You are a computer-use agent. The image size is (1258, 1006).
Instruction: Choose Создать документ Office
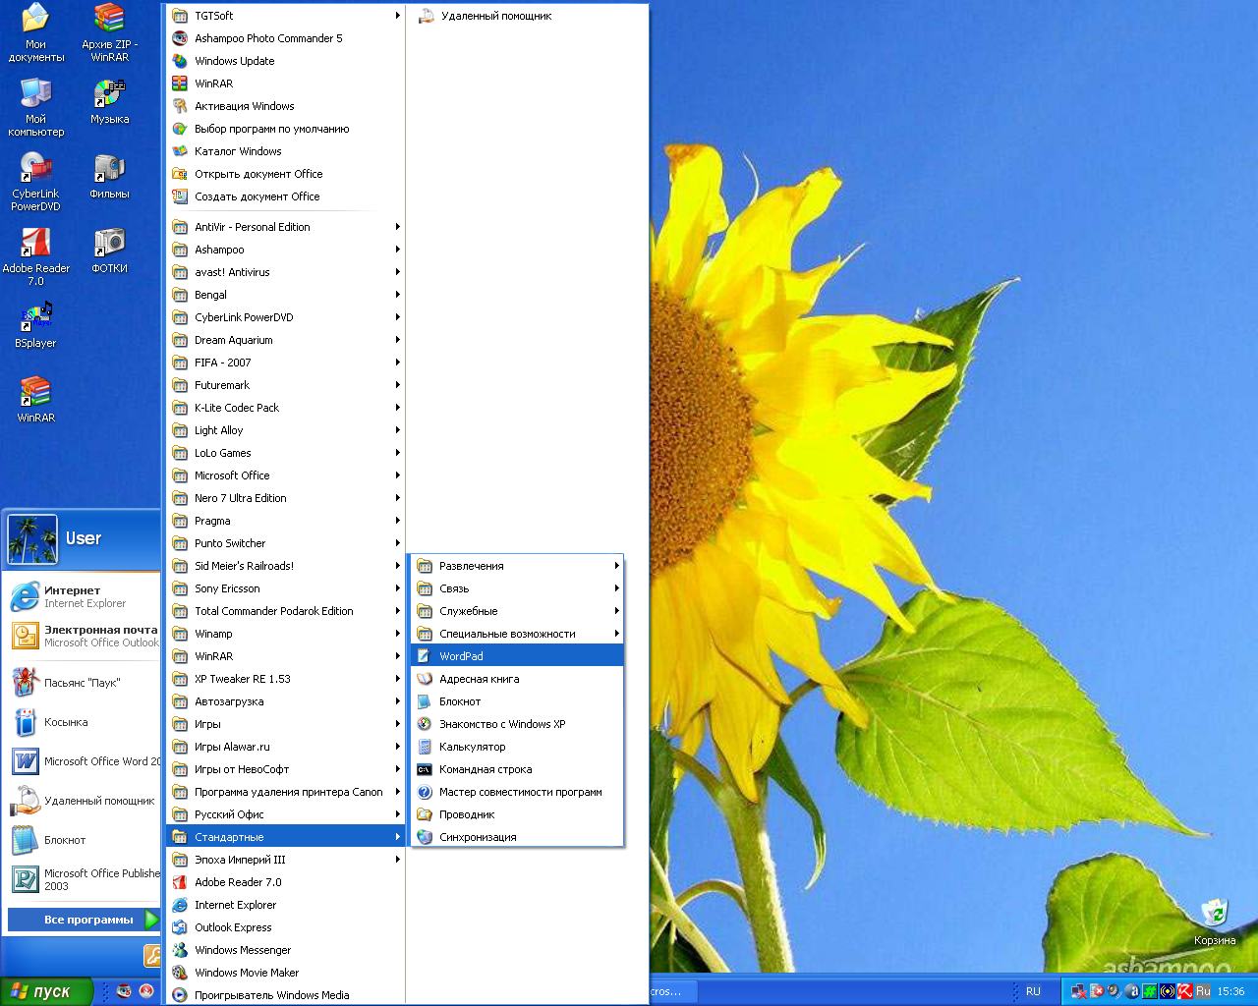tap(286, 196)
